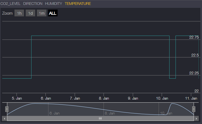202x124 pixels.
Task: Choose the 1d zoom button
Action: (x=30, y=13)
